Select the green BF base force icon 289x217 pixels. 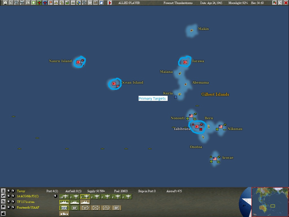(x=75, y=208)
